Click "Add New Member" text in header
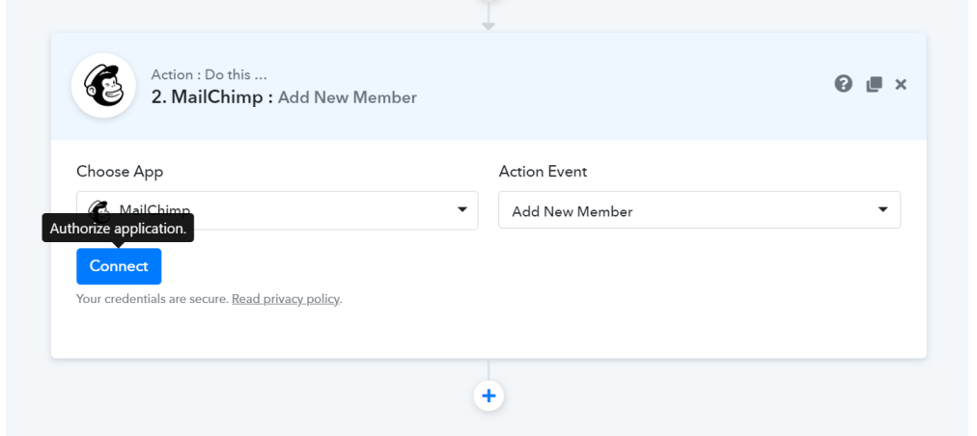This screenshot has width=977, height=436. 348,97
